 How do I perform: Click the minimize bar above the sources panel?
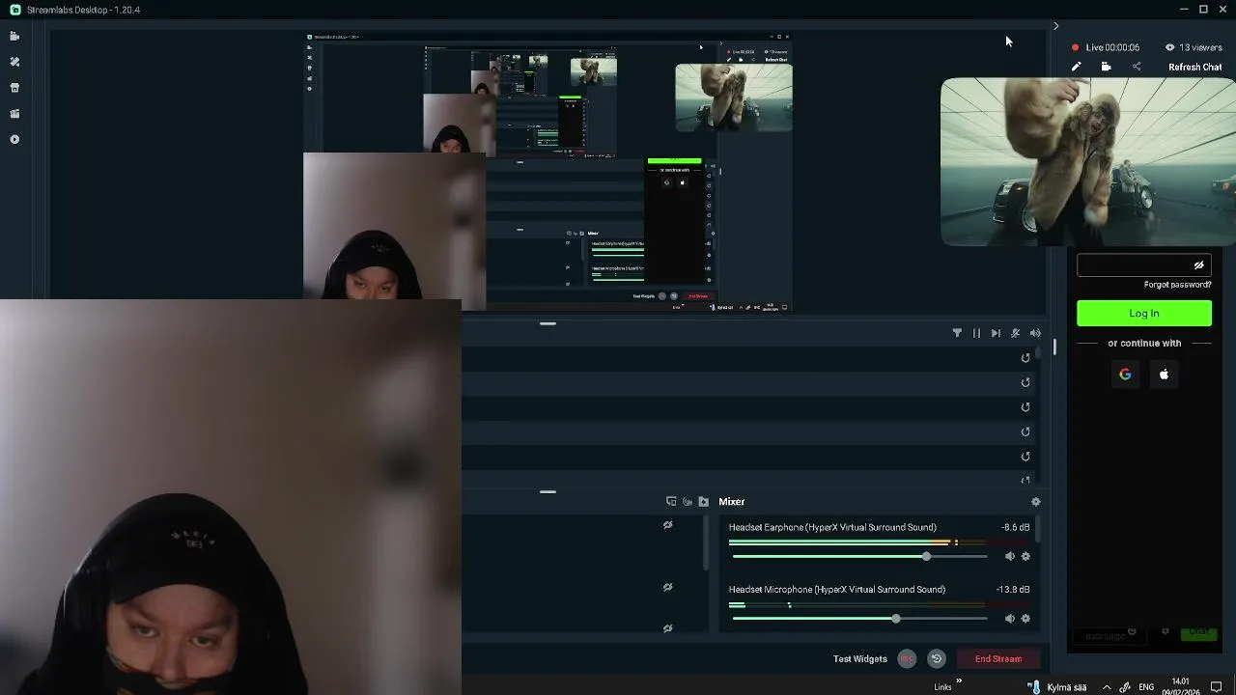coord(548,491)
